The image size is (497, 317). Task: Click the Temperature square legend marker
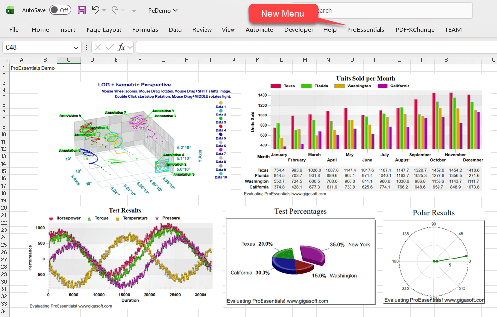coord(117,218)
